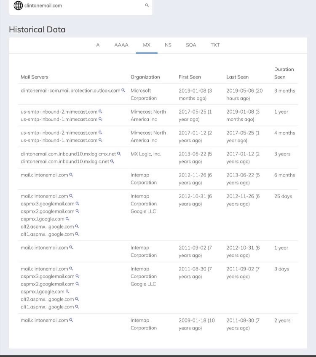Click first seen date 2019-01-08
Screen dimensions: 316x357
(x=195, y=94)
